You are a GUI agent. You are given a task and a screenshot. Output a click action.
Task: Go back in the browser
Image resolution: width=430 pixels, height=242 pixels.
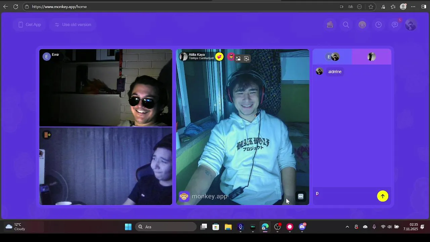point(5,7)
